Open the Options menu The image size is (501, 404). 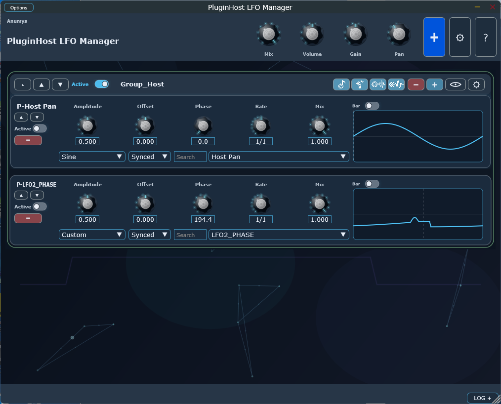tap(19, 8)
